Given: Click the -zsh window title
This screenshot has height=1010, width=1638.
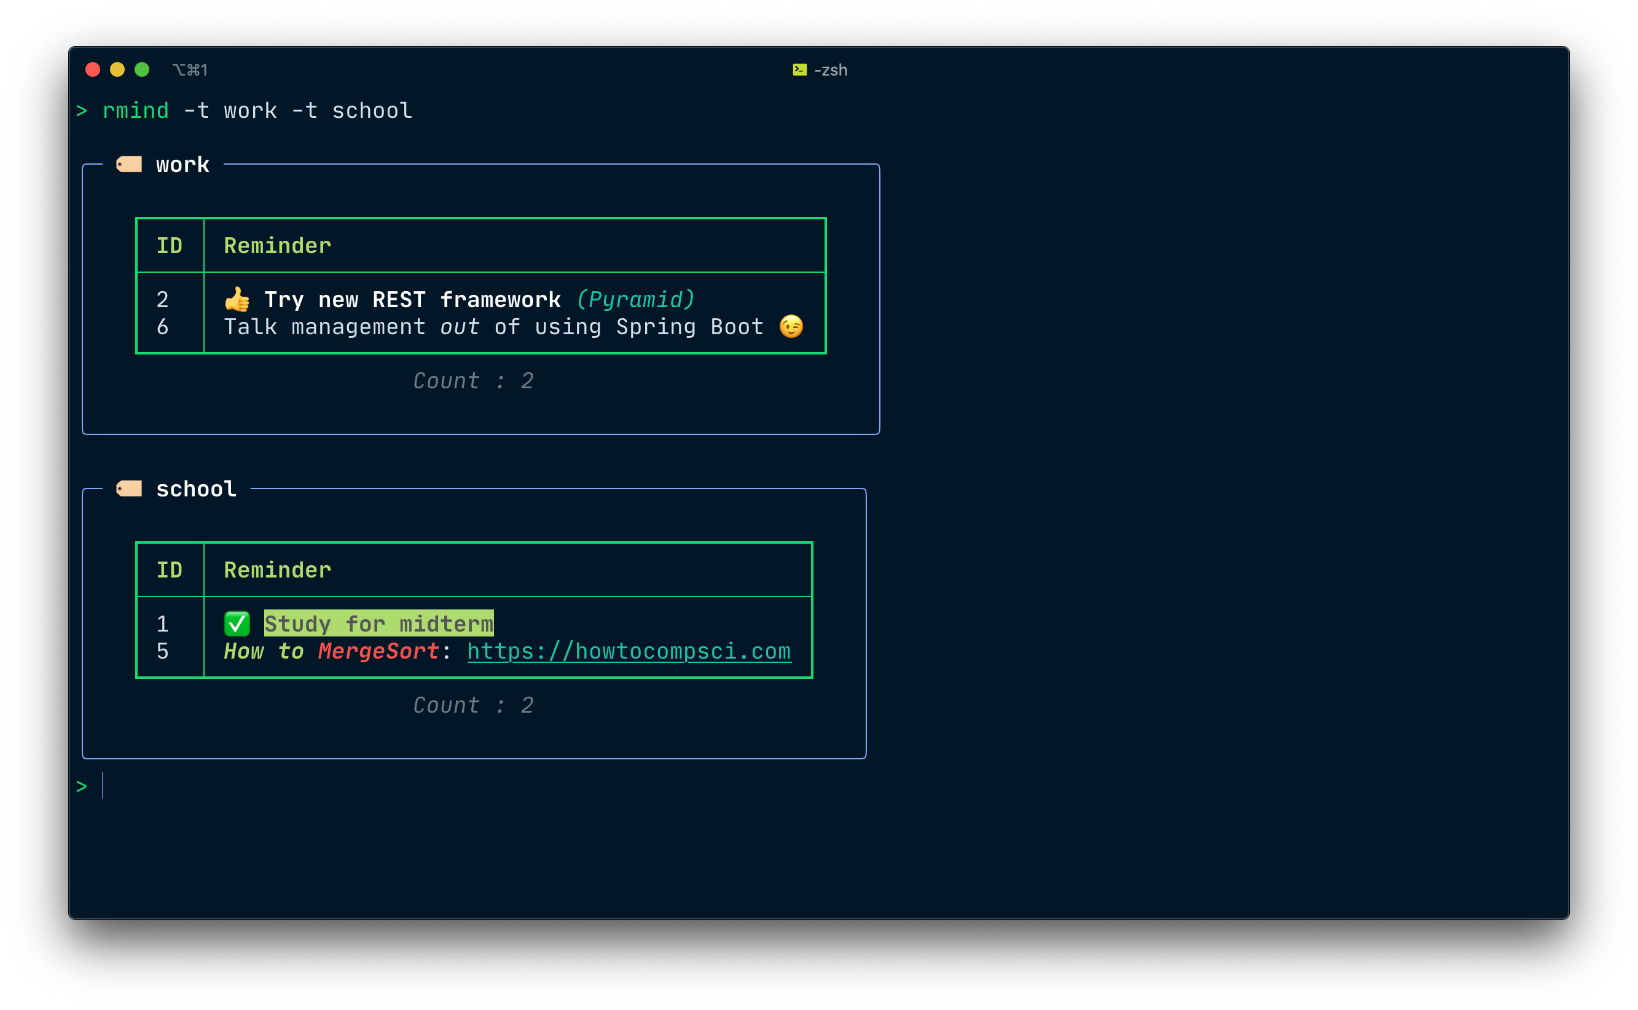Looking at the screenshot, I should 830,70.
